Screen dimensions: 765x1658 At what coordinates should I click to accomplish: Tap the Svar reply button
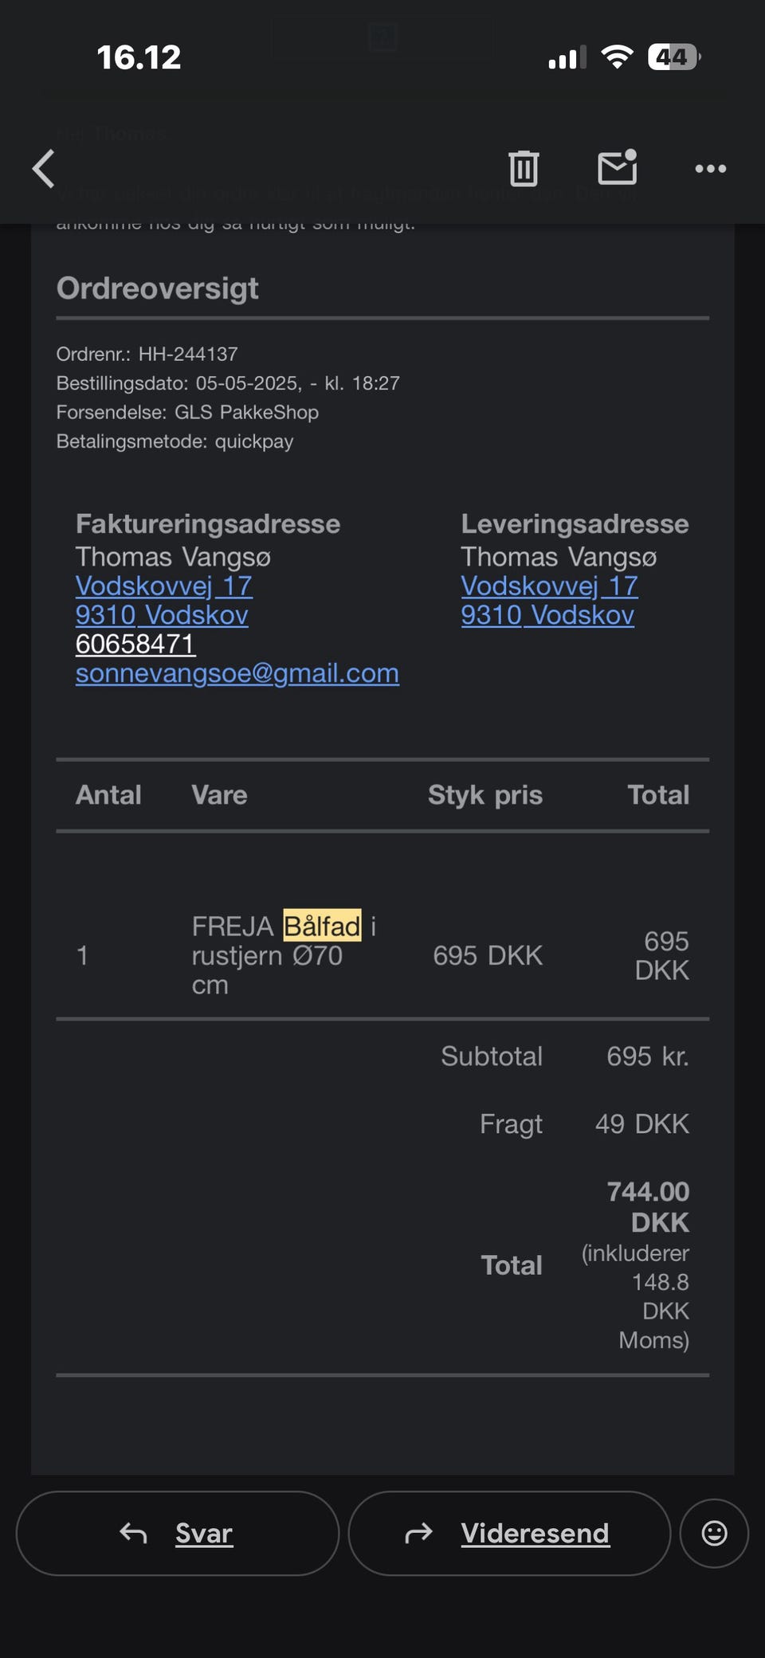point(178,1533)
